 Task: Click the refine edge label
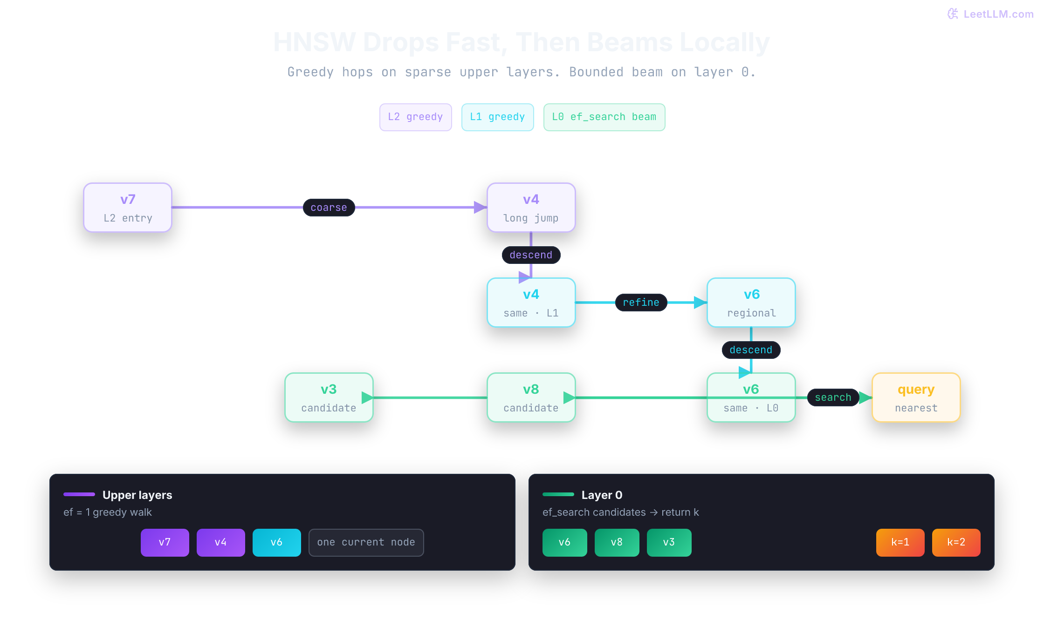click(x=641, y=303)
